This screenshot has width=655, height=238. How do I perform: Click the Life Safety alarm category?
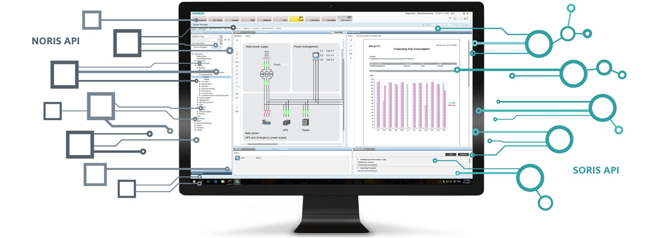coord(216,19)
